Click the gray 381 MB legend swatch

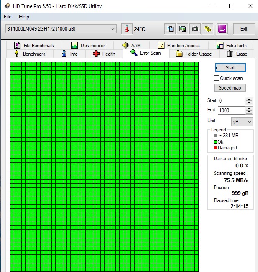[x=215, y=136]
